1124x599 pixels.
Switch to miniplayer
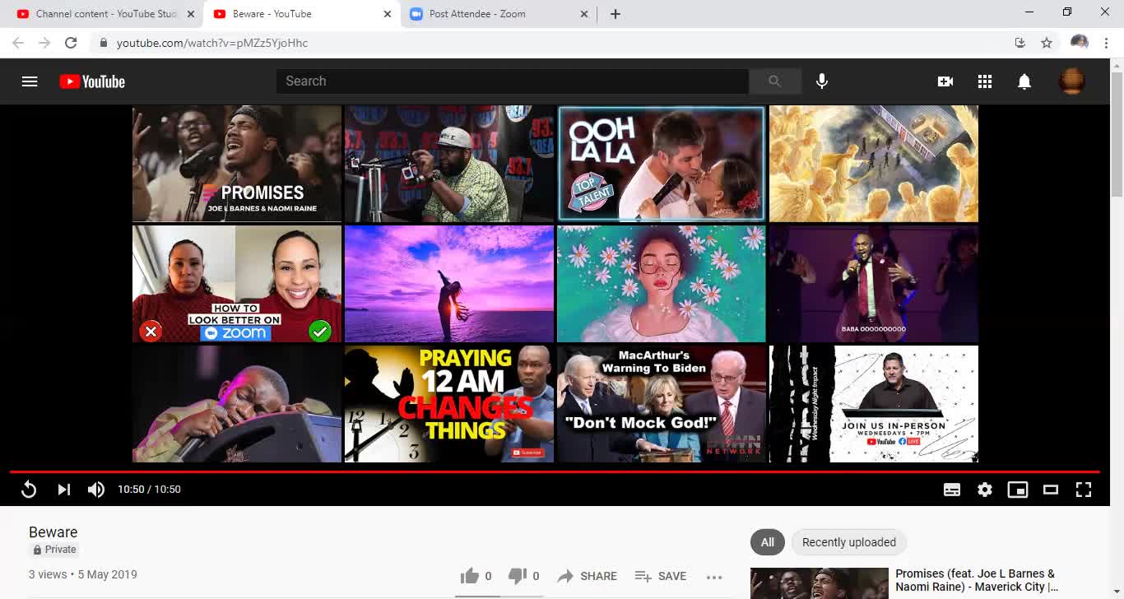click(1018, 490)
